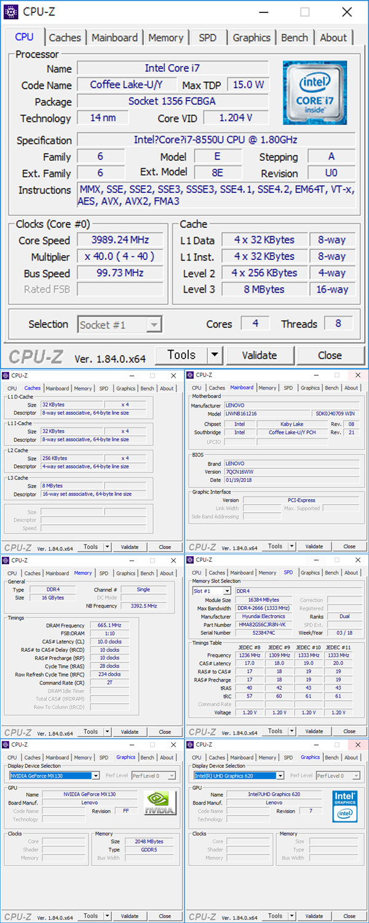Image resolution: width=369 pixels, height=923 pixels.
Task: Click the Intel Core i7 logo badge
Action: (x=314, y=92)
